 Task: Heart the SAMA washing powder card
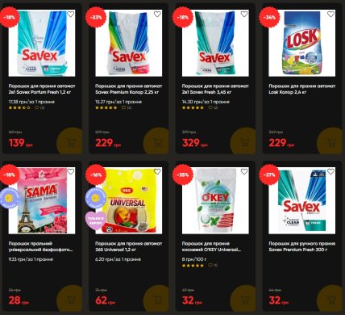coord(70,171)
